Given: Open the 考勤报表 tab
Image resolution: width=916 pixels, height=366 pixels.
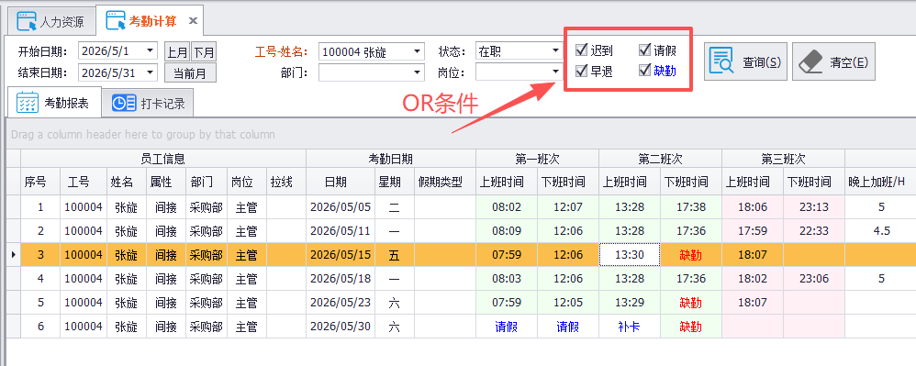Looking at the screenshot, I should [54, 103].
